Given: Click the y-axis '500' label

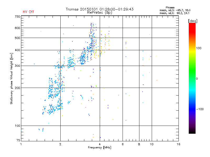Looking at the screenshot, I should tap(17, 38).
